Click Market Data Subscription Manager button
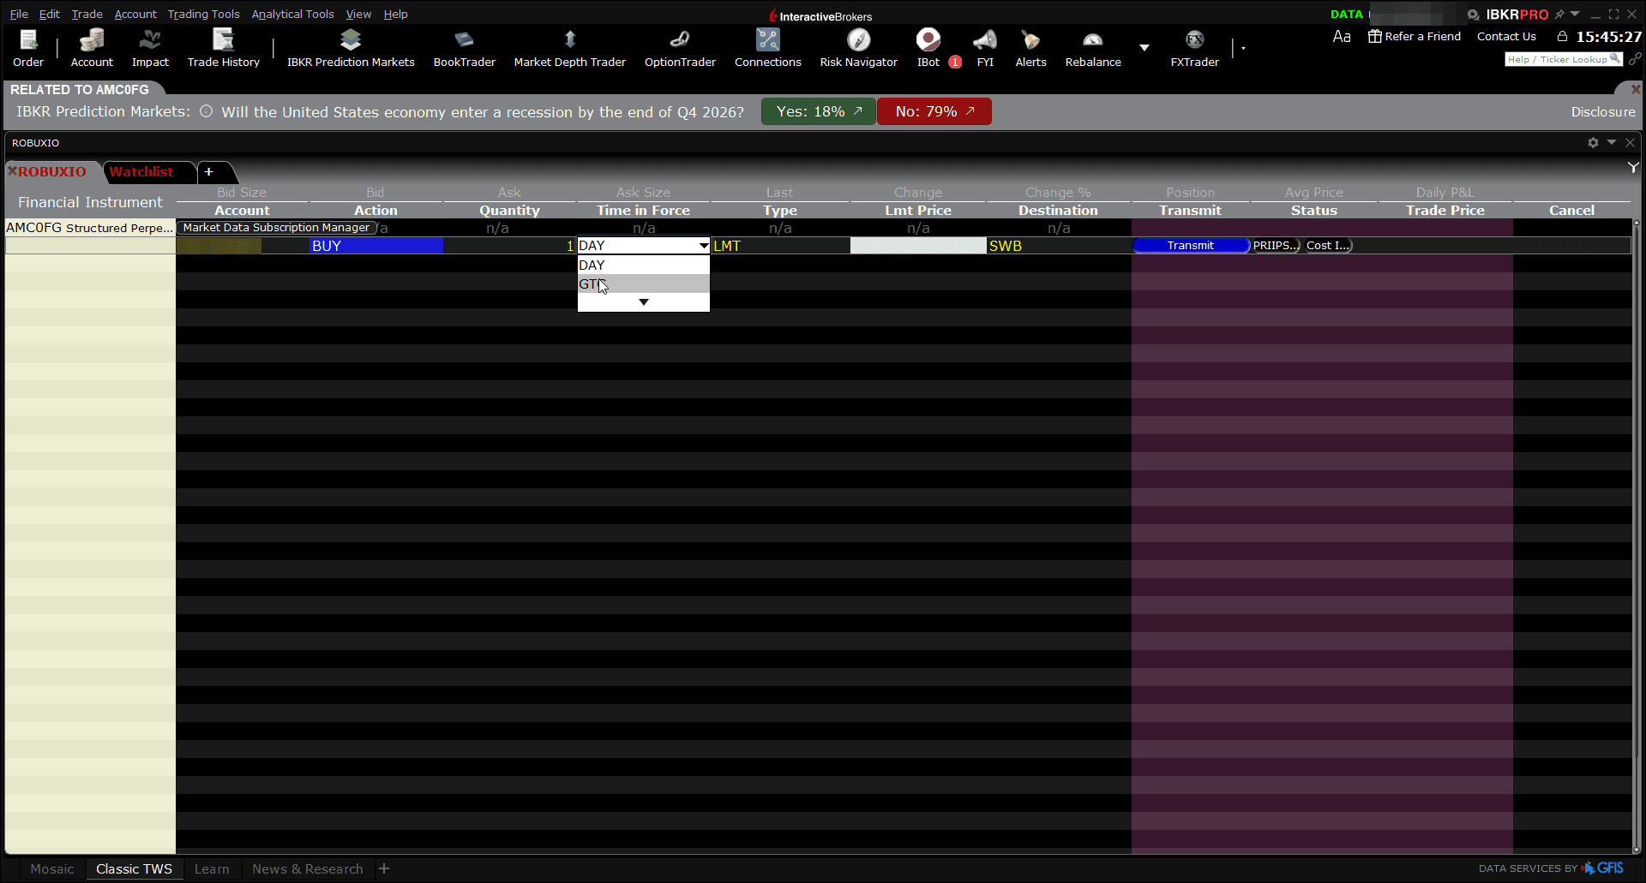This screenshot has height=883, width=1646. [277, 228]
